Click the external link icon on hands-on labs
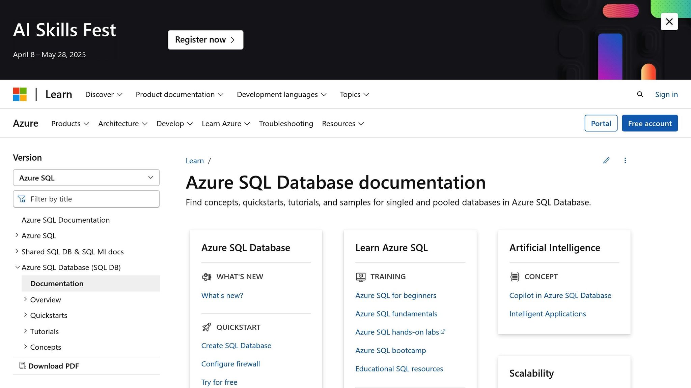This screenshot has width=691, height=388. click(443, 331)
